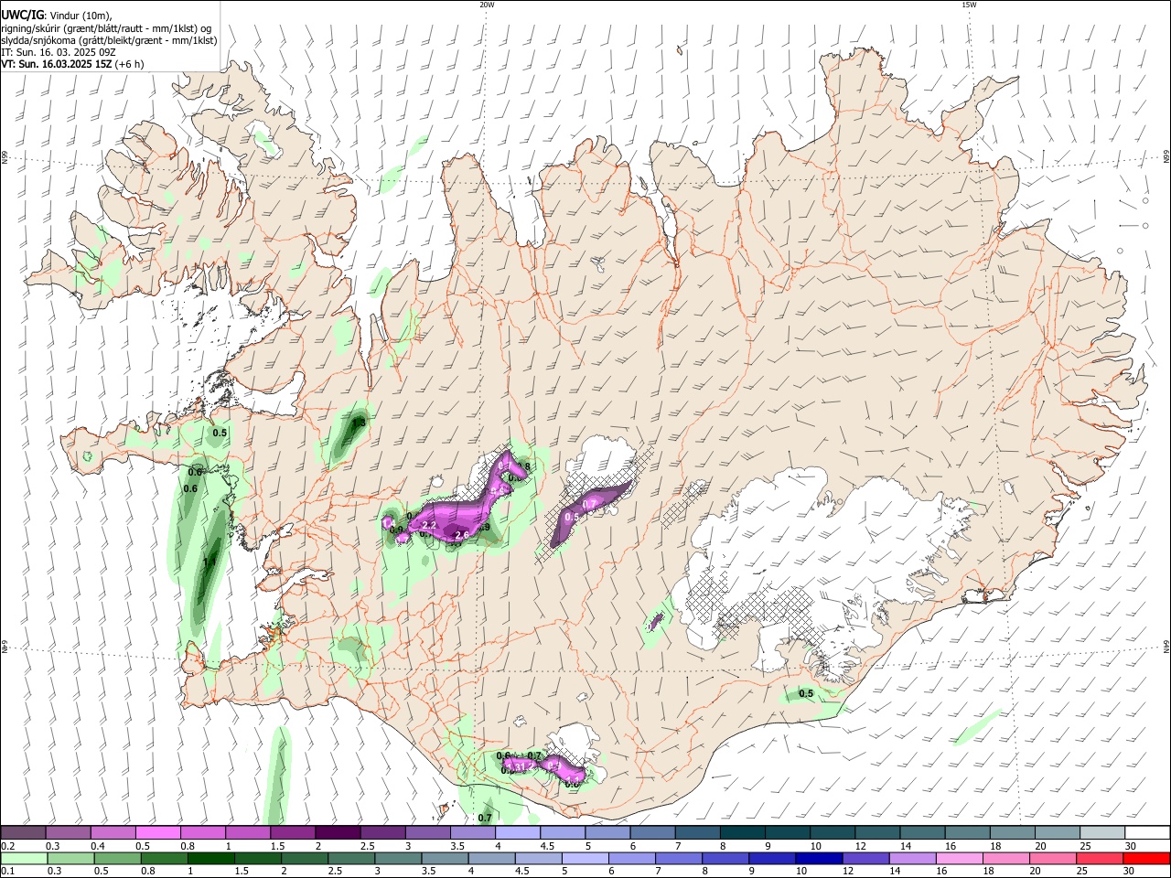Select upper legend swatch starting at 0.2
Viewport: 1171px width, 878px height.
pyautogui.click(x=23, y=832)
